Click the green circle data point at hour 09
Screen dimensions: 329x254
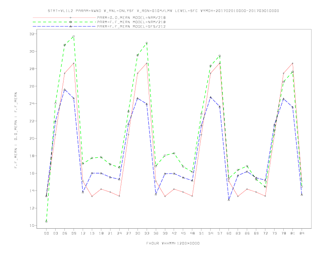click(x=74, y=37)
